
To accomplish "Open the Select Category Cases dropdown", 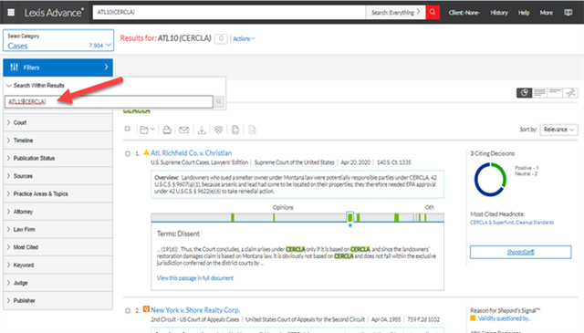I will (58, 40).
